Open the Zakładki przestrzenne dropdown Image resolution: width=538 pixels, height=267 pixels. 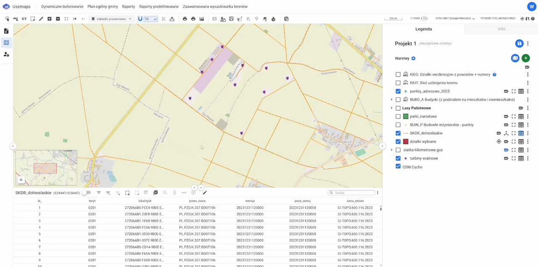coord(111,19)
